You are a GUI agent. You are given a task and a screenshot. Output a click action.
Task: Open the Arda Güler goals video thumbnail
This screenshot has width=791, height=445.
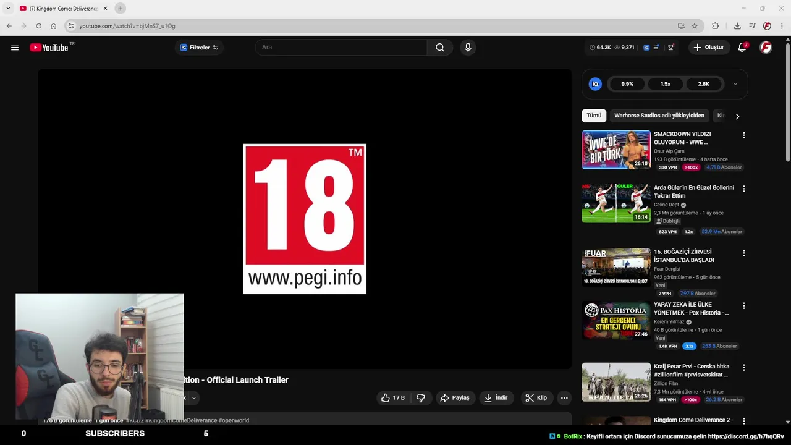(x=616, y=203)
